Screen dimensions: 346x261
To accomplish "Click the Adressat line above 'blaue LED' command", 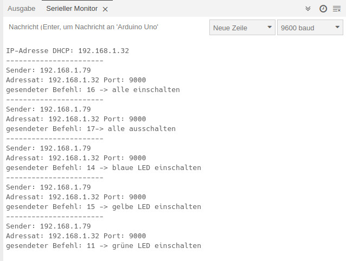I will [x=76, y=158].
